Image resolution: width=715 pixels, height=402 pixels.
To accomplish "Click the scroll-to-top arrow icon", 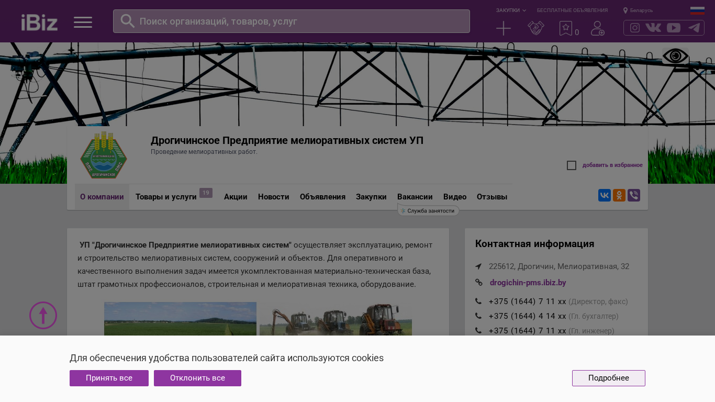I will 43,316.
